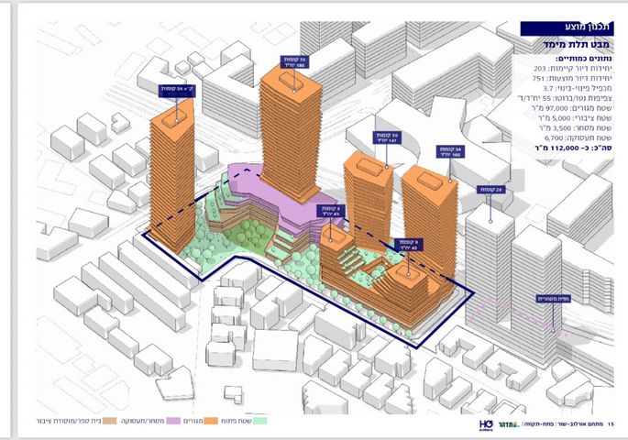
Task: Select legend text 'בית ספר/מוסדות ציבור'
Action: [x=68, y=421]
